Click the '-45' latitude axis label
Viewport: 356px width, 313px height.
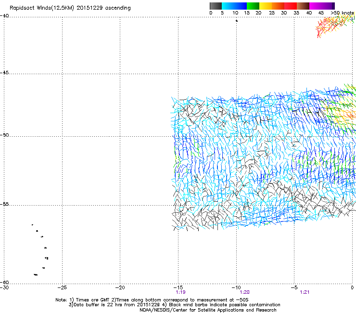[x=4, y=73]
